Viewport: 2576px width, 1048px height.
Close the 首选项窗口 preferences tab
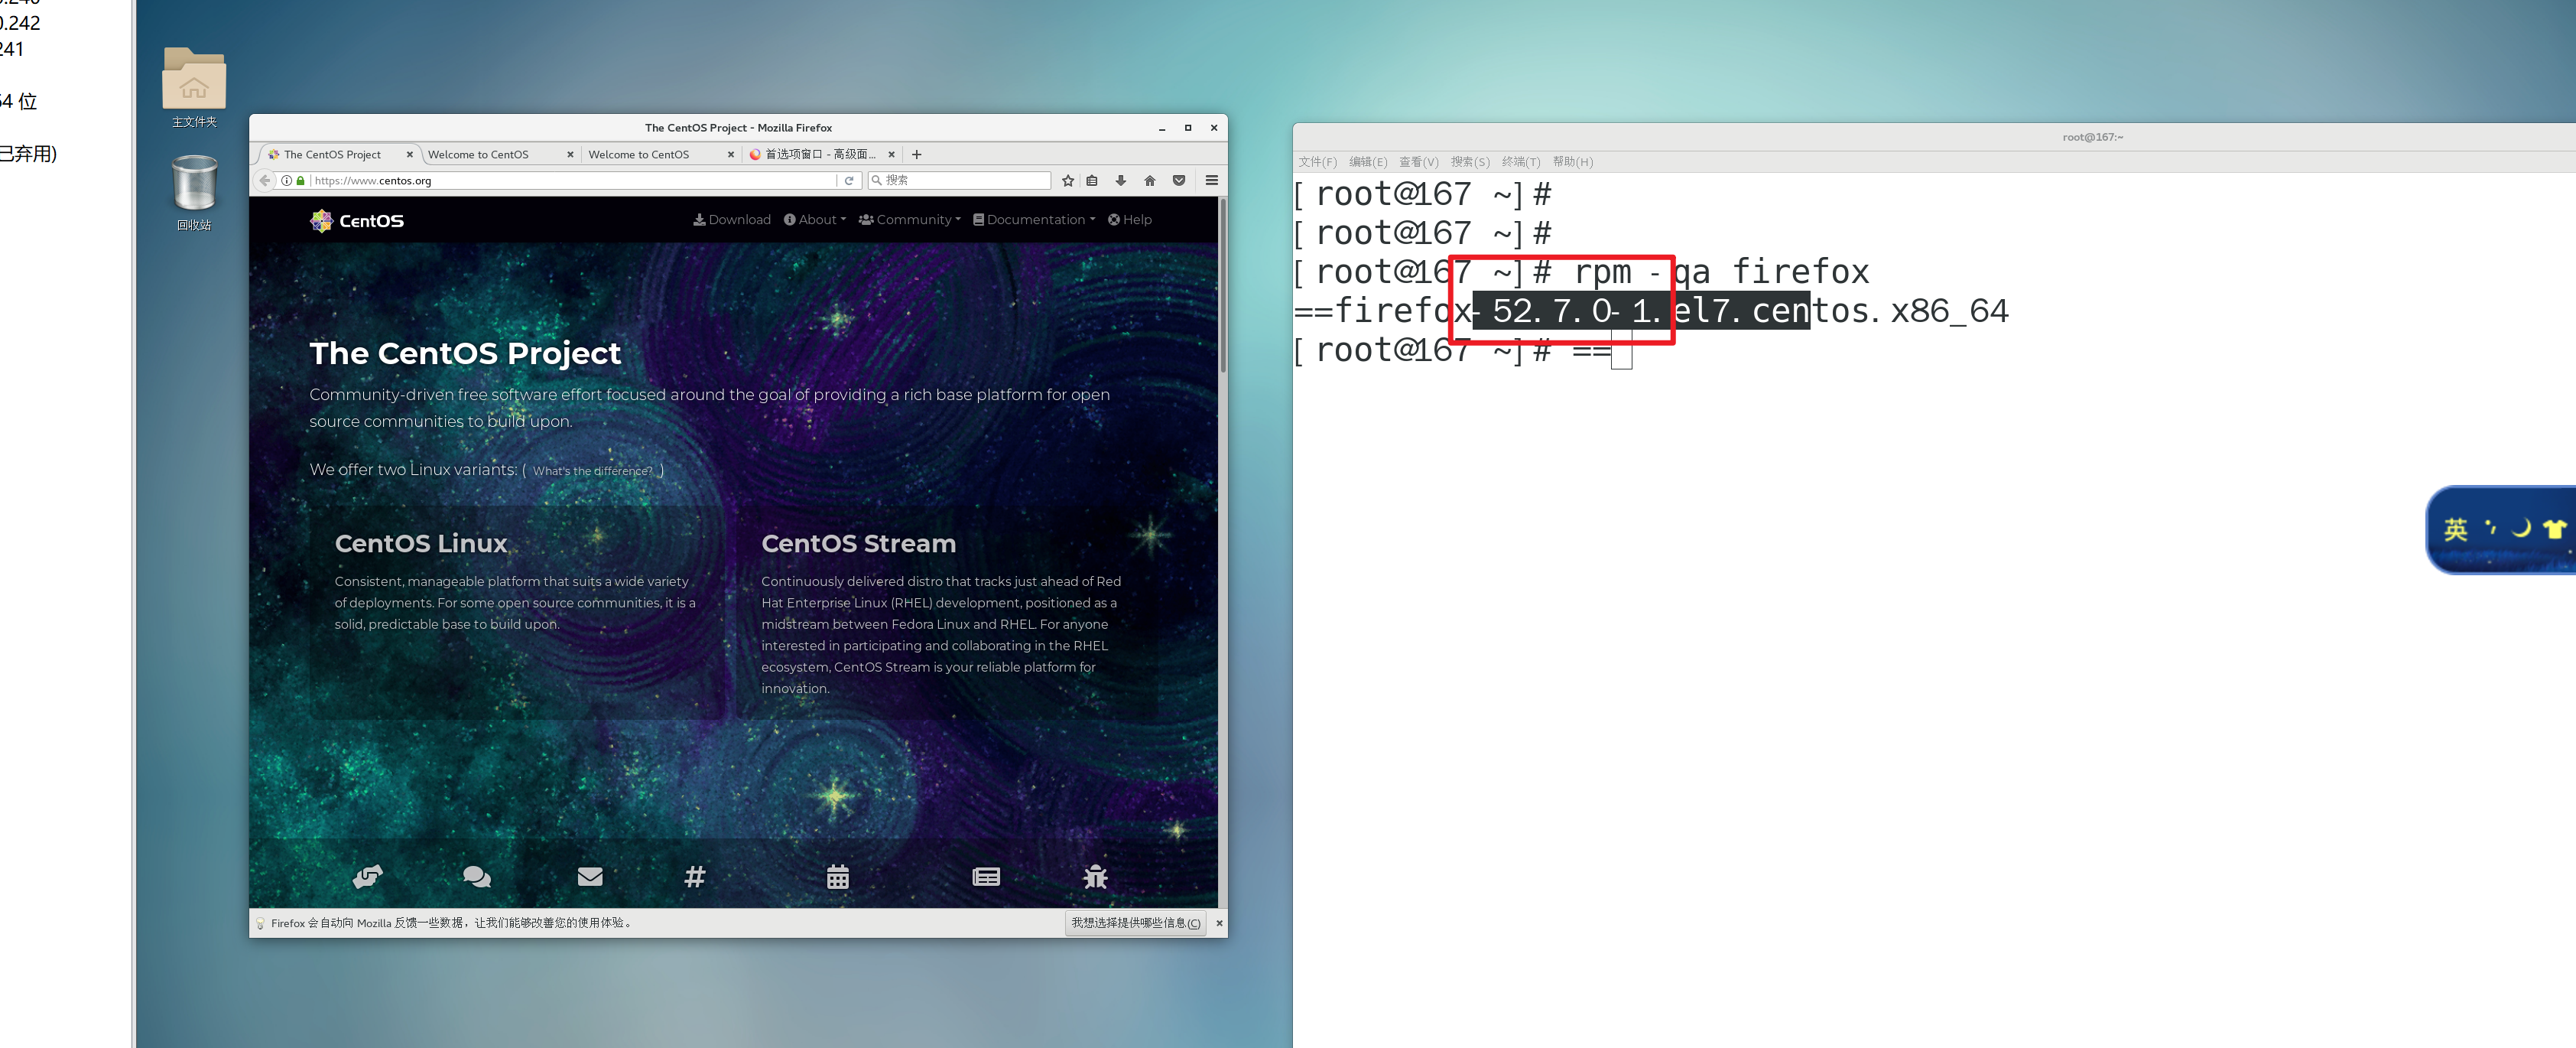tap(891, 154)
